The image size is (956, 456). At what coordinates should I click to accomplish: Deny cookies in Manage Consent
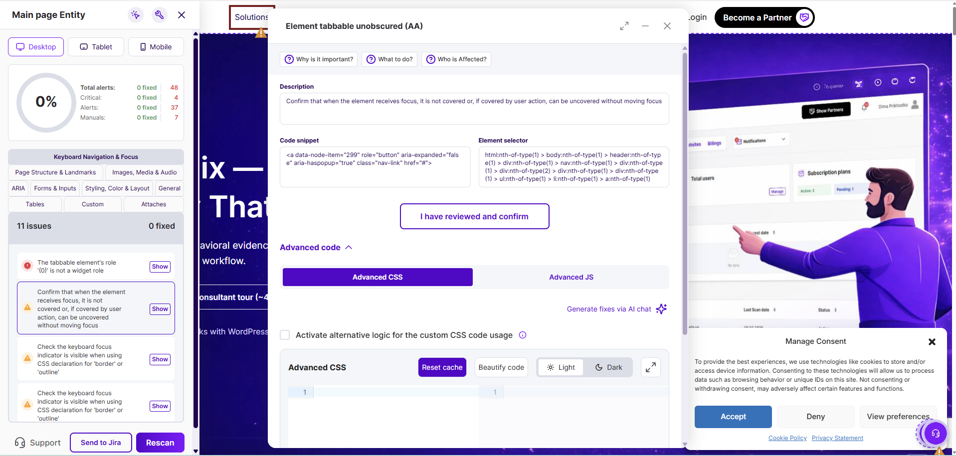click(815, 417)
